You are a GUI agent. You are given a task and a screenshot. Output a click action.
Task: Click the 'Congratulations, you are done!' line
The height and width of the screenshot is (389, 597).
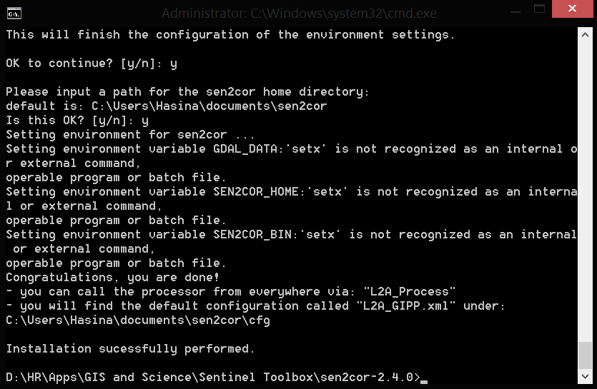click(113, 278)
